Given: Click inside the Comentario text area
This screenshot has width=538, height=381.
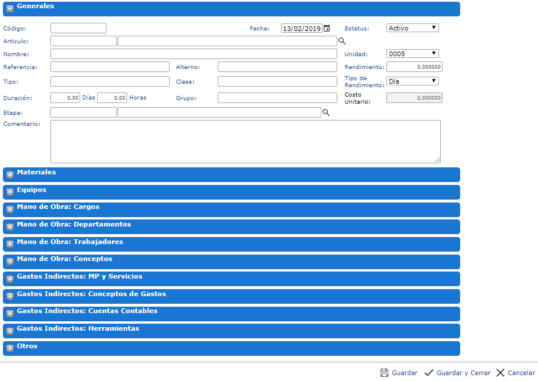Looking at the screenshot, I should pyautogui.click(x=245, y=142).
